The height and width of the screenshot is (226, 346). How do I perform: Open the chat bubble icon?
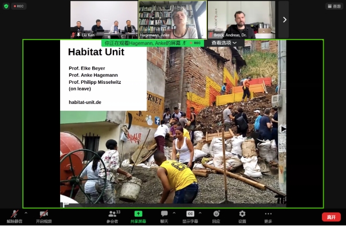click(164, 213)
